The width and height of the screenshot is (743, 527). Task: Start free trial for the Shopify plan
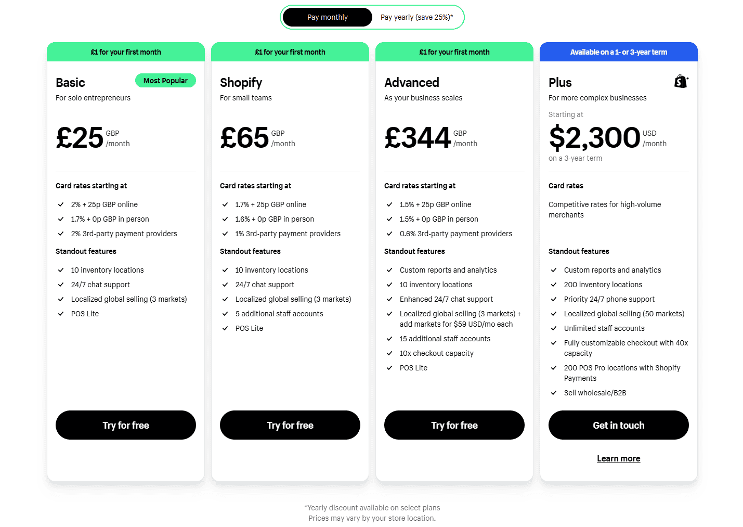(290, 425)
